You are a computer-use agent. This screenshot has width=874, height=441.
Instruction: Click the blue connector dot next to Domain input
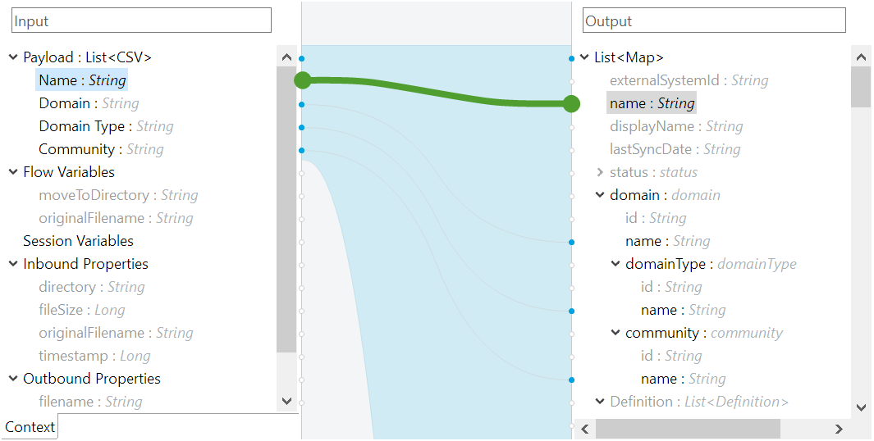pos(301,104)
